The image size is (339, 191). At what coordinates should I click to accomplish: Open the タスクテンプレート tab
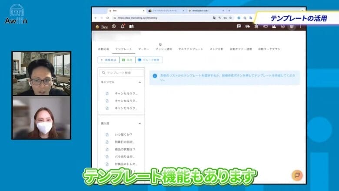tap(191, 49)
